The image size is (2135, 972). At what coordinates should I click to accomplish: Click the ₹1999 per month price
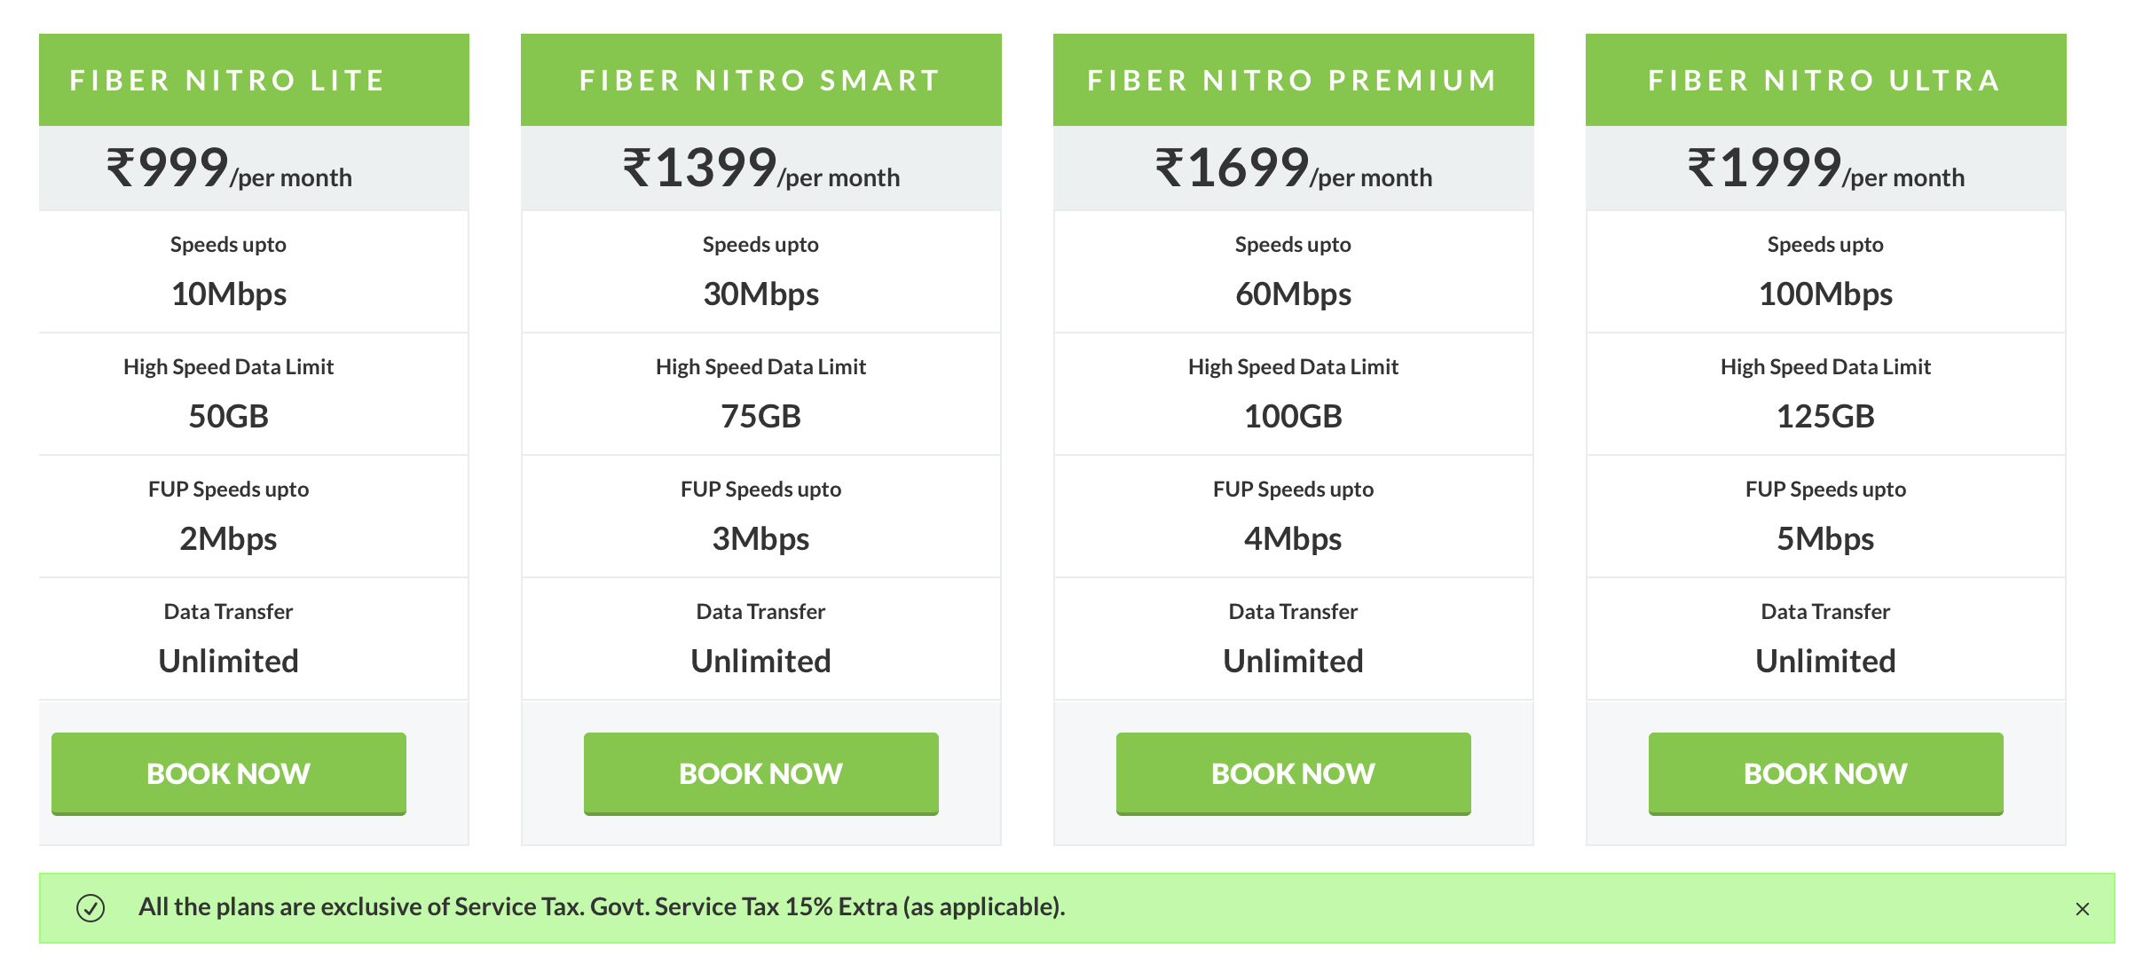tap(1826, 169)
